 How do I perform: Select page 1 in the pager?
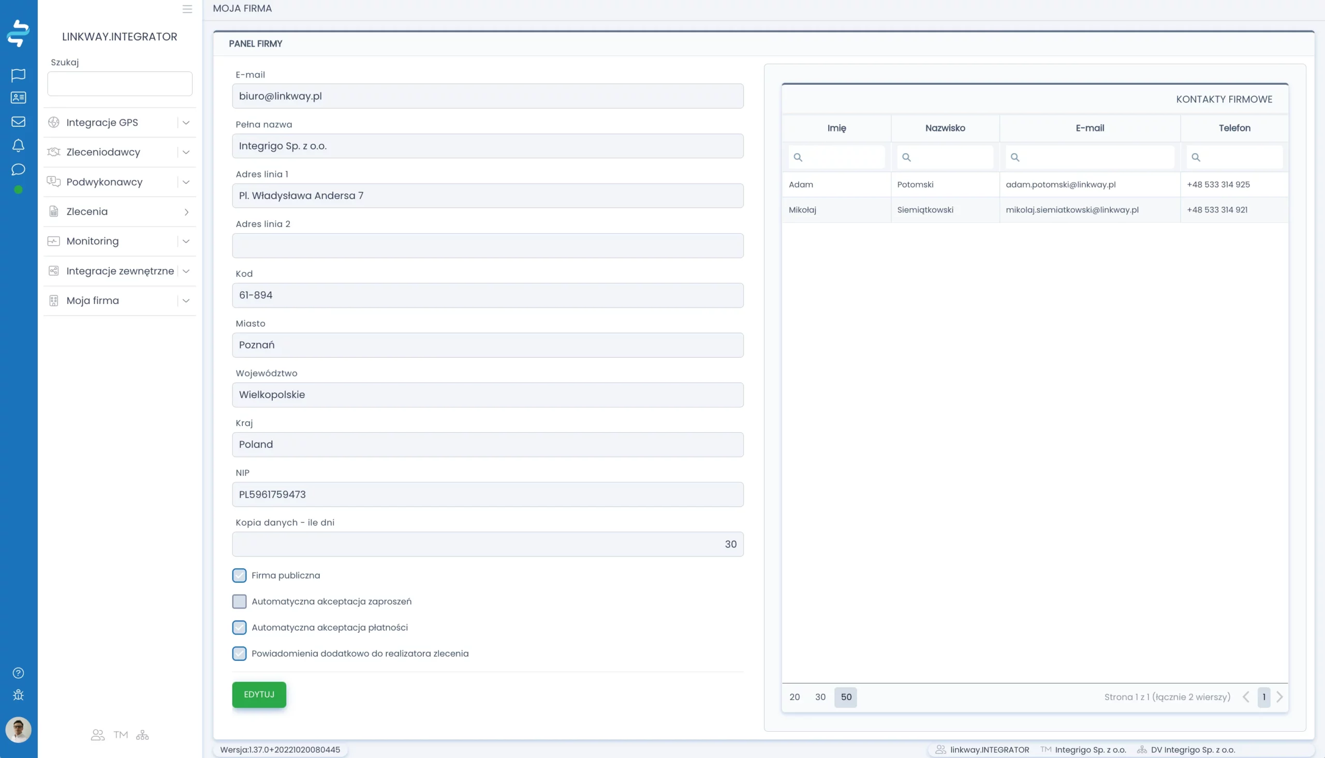pos(1263,697)
